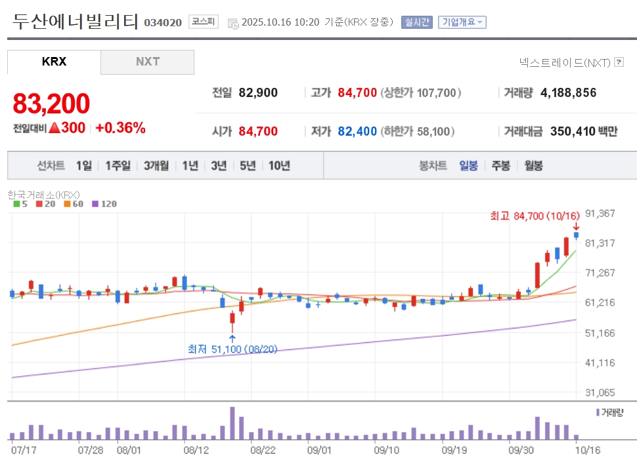Image resolution: width=637 pixels, height=472 pixels.
Task: Select the 5년 line chart period
Action: click(248, 165)
